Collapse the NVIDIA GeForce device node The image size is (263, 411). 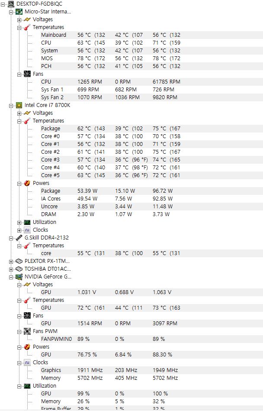click(11, 277)
